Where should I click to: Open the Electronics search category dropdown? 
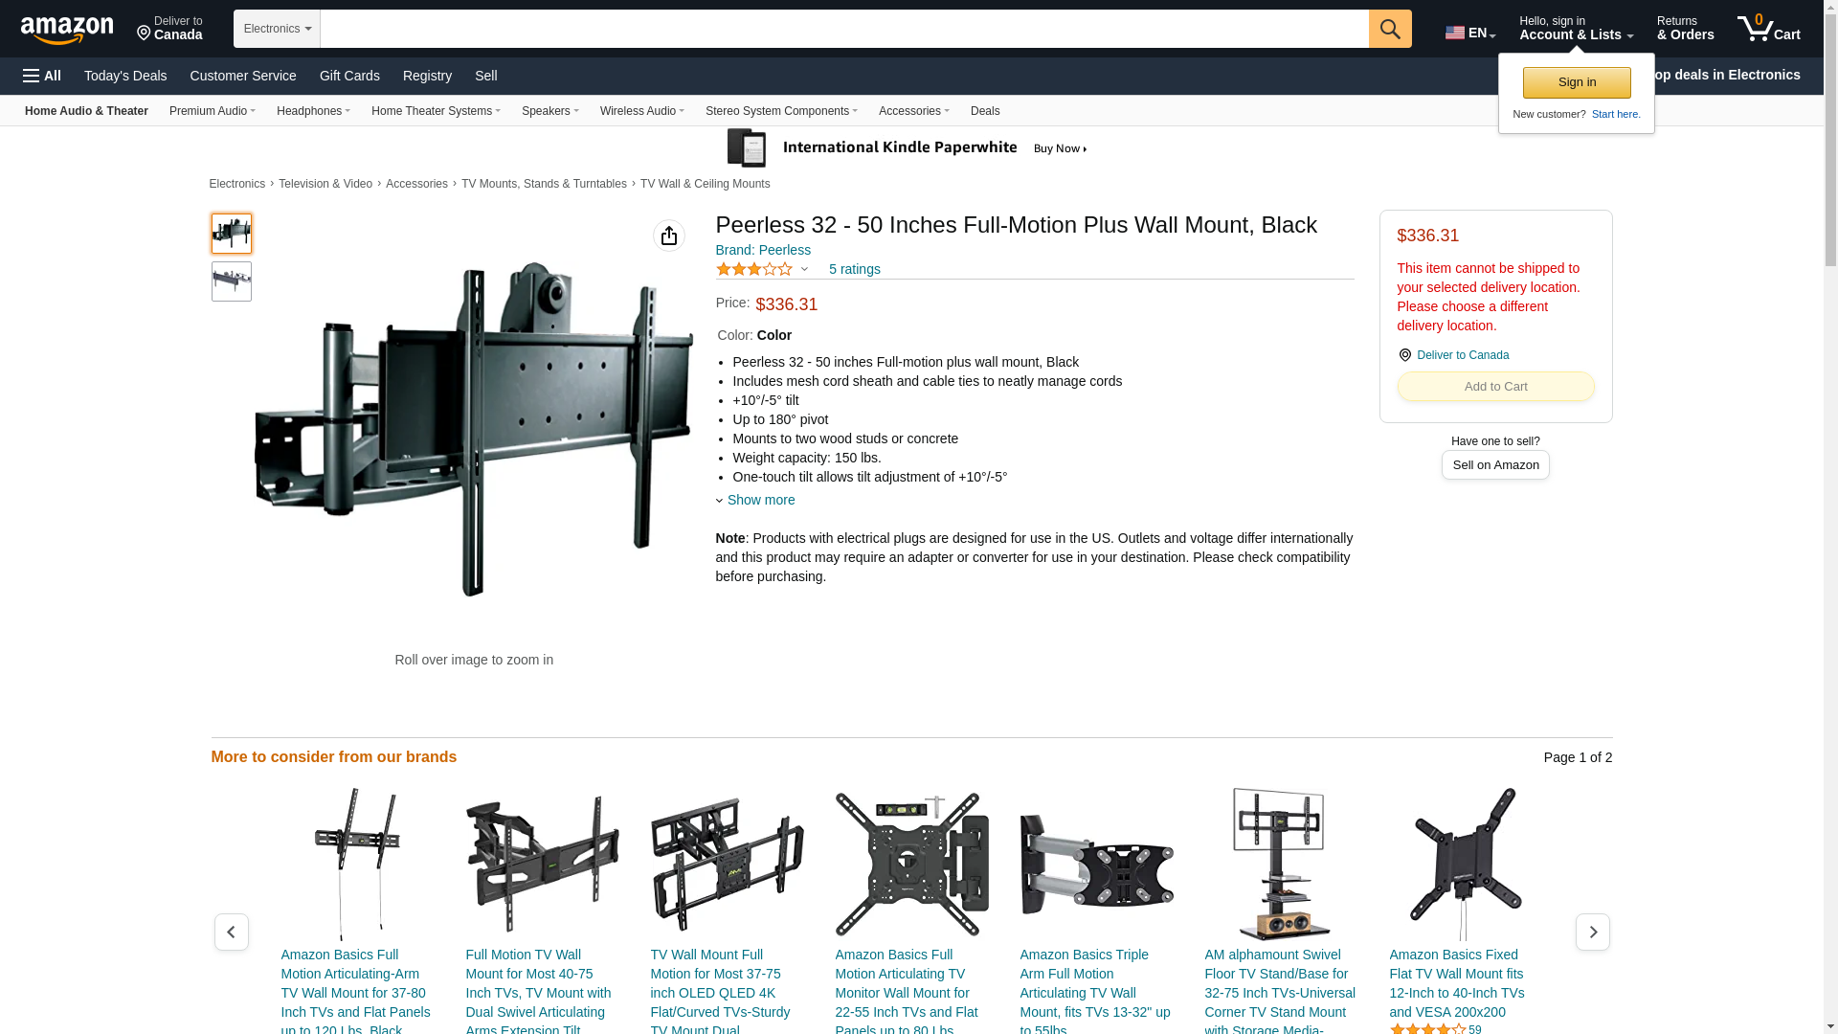click(x=277, y=29)
